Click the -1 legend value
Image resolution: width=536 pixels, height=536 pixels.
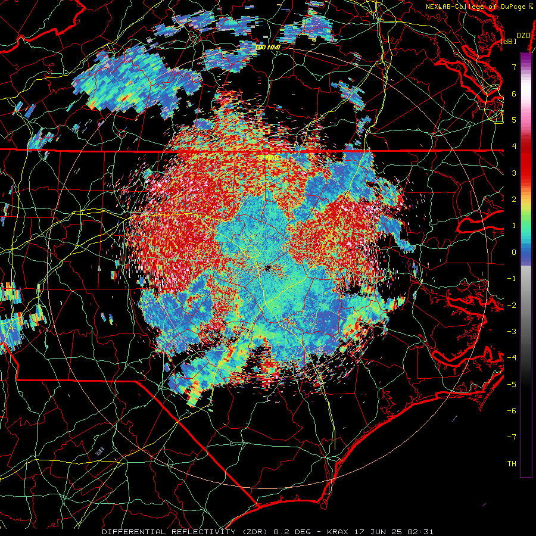[512, 279]
